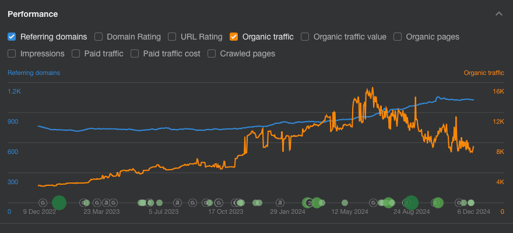This screenshot has width=513, height=233.
Task: Collapse the Performance panel with the chevron
Action: pos(498,13)
